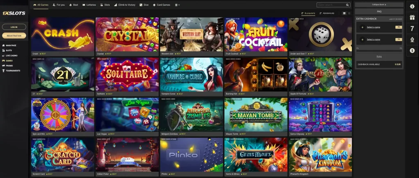Screen dimensions: 419x178
Task: Open Tournaments in left sidebar
Action: [11, 71]
